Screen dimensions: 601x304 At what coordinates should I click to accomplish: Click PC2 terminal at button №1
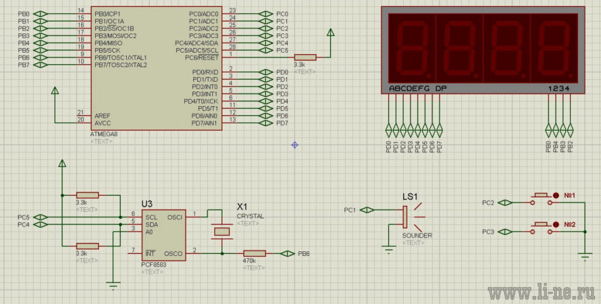point(505,202)
